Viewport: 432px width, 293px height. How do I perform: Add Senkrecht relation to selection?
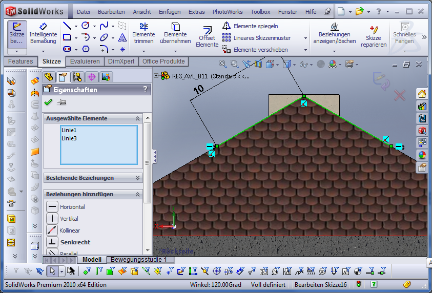(52, 242)
